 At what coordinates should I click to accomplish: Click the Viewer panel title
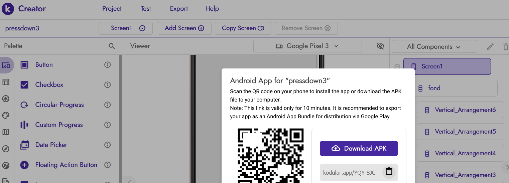pyautogui.click(x=140, y=46)
